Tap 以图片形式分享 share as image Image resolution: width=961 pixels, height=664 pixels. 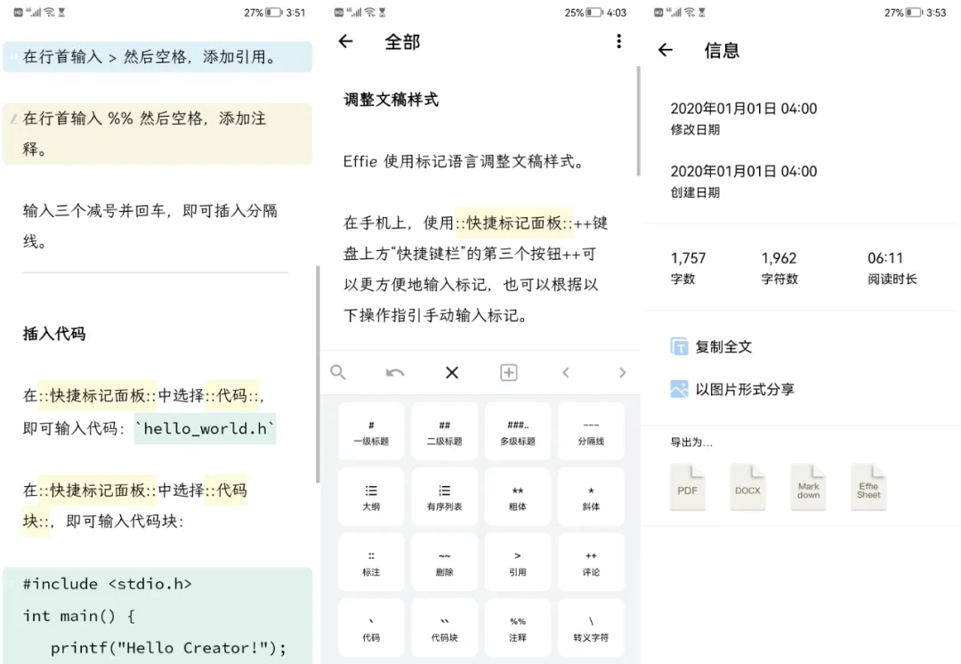(732, 389)
